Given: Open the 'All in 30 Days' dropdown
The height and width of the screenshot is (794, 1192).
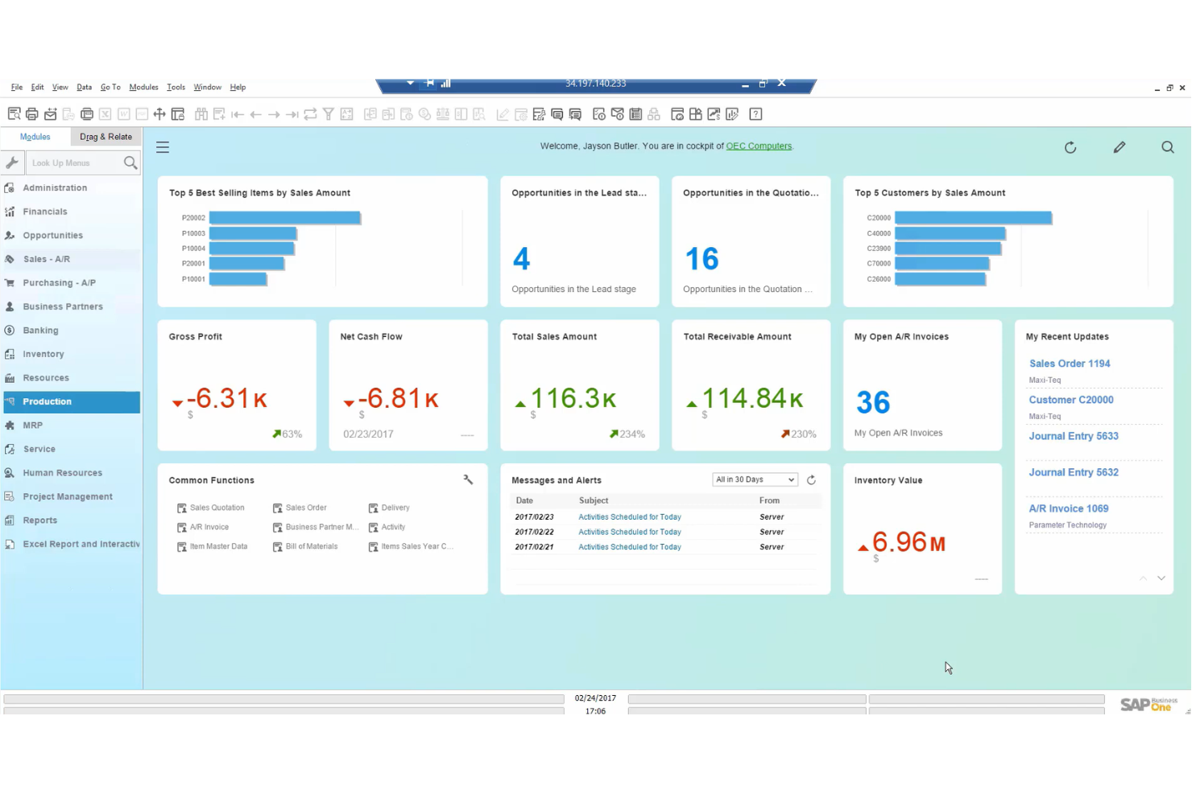Looking at the screenshot, I should click(x=754, y=479).
